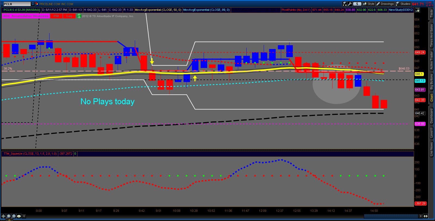Click the 606.33 pivot value
Viewport: 435px width, 221px height.
click(382, 10)
